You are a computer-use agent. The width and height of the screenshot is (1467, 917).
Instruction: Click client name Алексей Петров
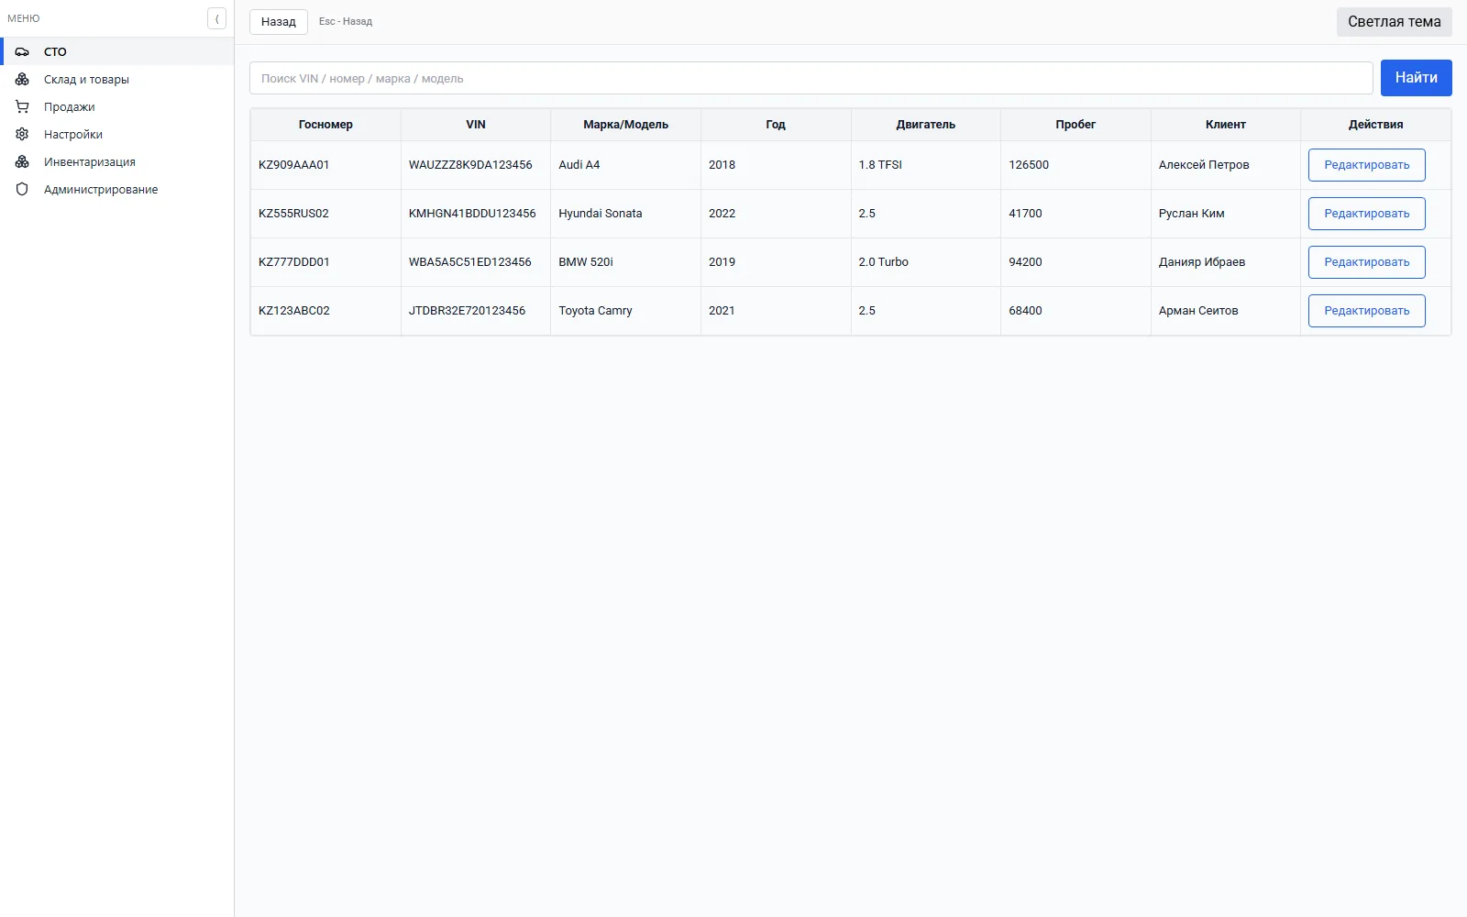click(x=1204, y=165)
